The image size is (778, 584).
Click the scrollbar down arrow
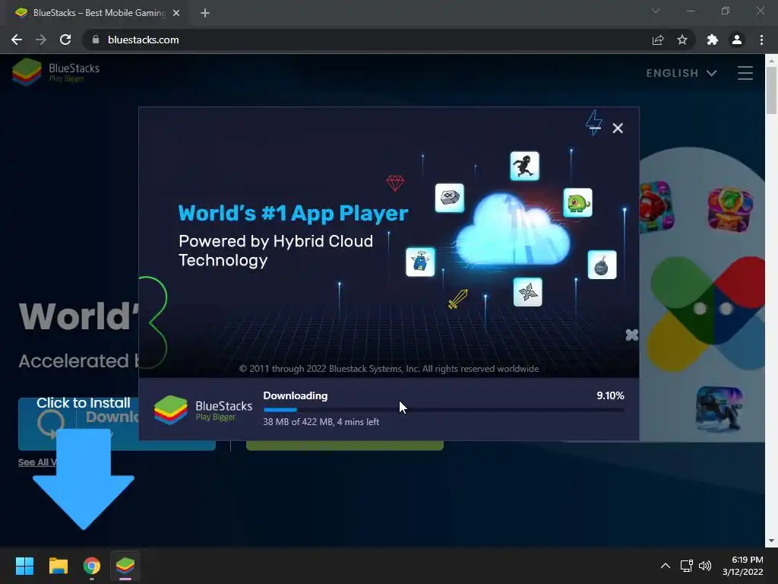772,541
